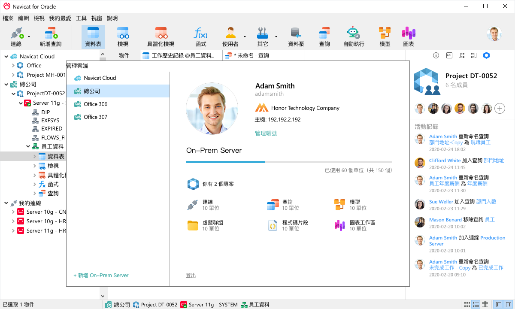This screenshot has width=515, height=309.
Task: Open the 部門地址 link by Clifford White
Action: [x=494, y=161]
